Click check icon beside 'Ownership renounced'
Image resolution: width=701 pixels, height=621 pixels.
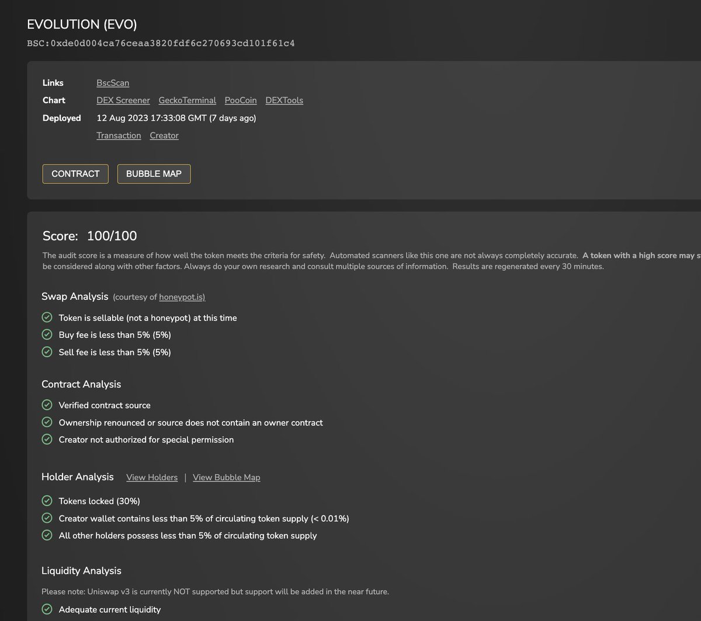click(x=47, y=422)
